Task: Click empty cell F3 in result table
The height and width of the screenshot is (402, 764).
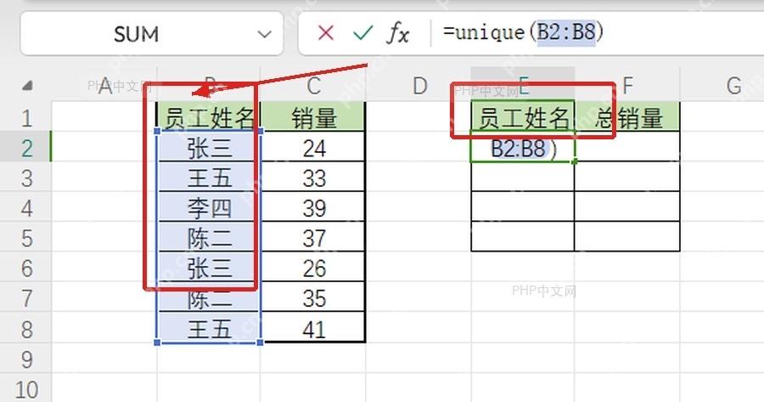Action: click(627, 178)
